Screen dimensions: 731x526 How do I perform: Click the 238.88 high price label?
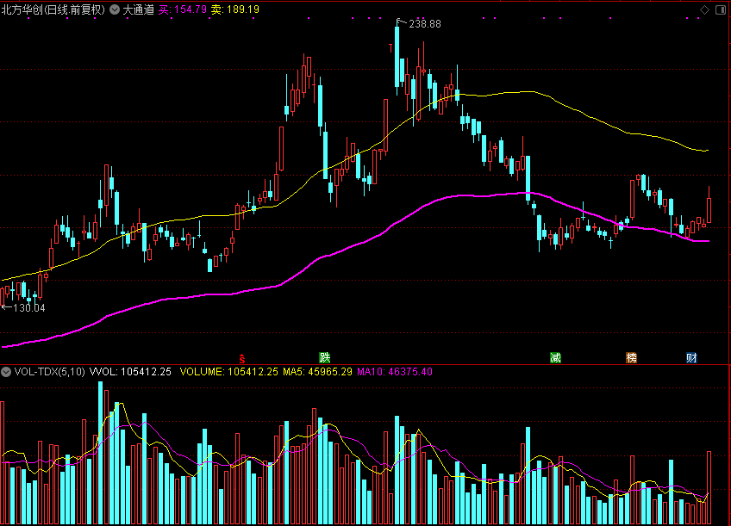point(425,24)
